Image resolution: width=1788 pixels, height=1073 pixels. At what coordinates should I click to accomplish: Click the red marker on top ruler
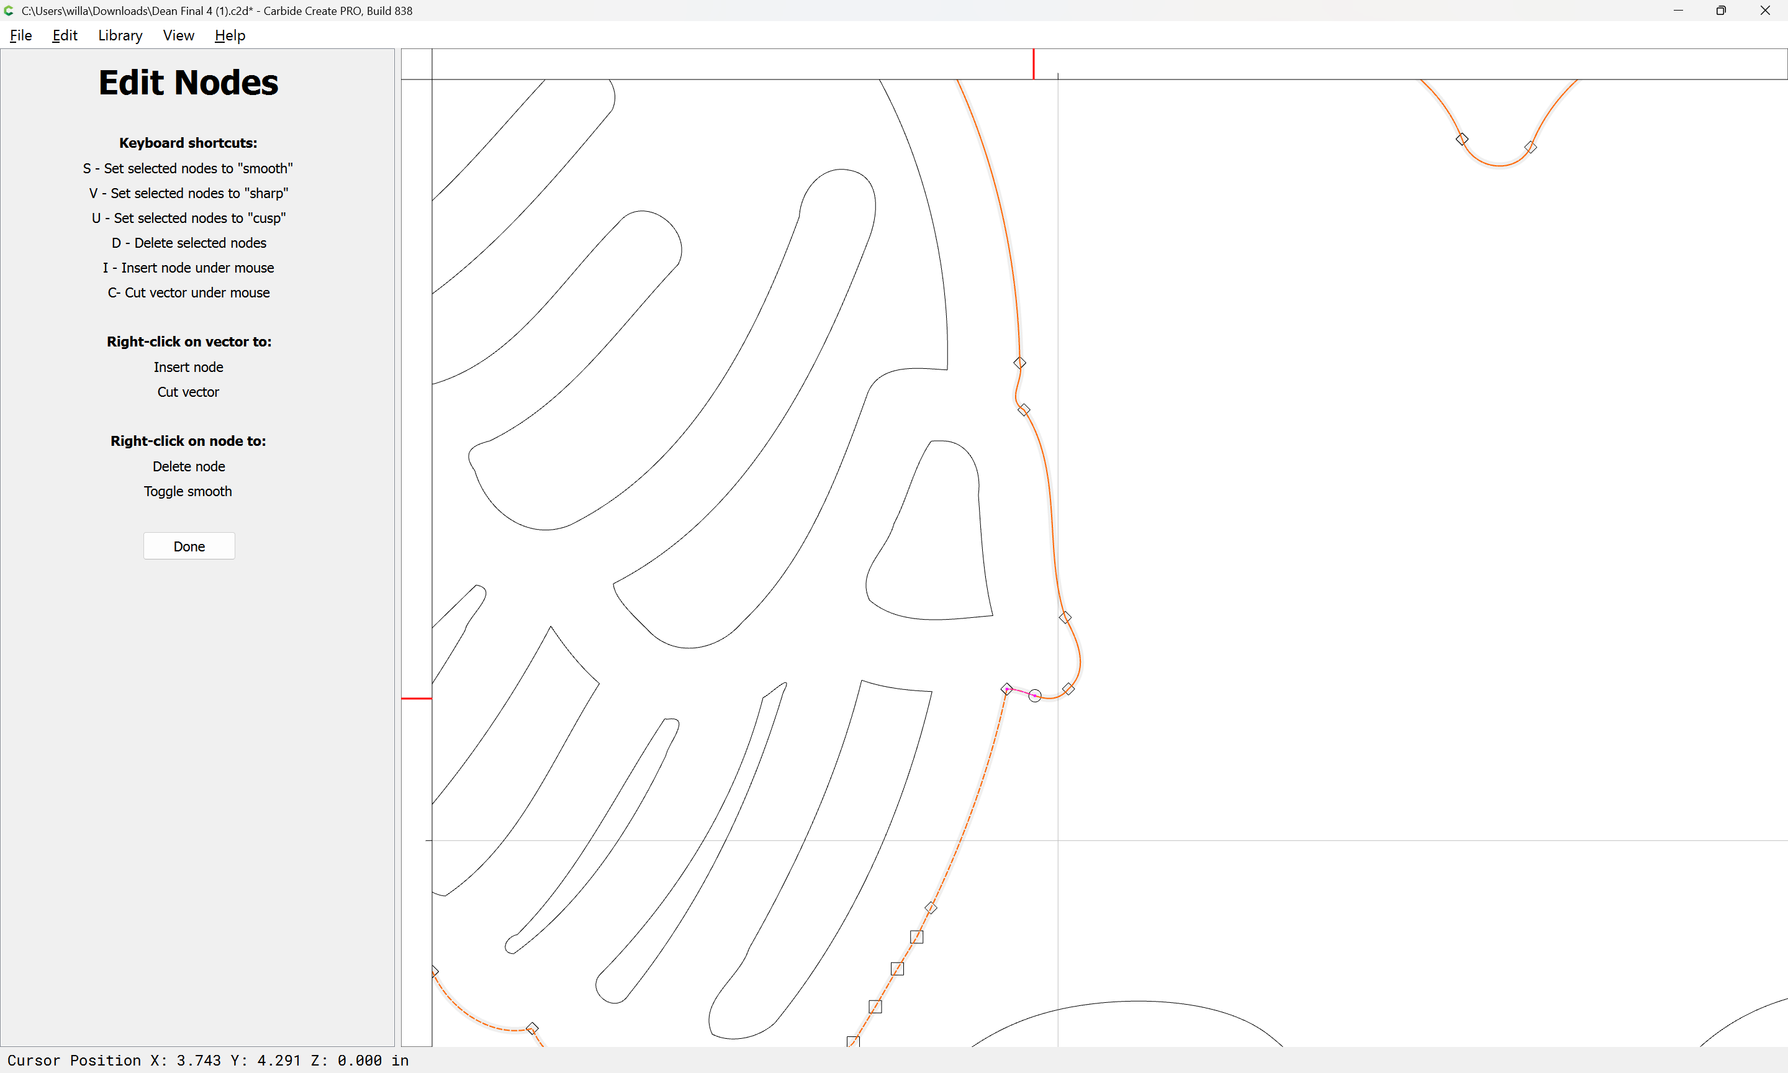(x=1034, y=63)
